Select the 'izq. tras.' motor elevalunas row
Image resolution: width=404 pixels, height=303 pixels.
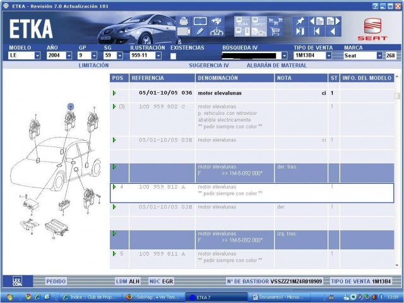click(x=252, y=240)
